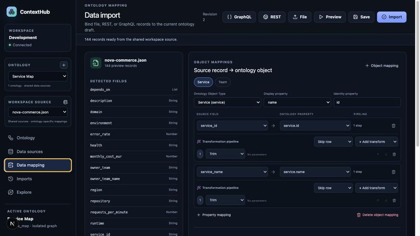Click the Identity property input field

pyautogui.click(x=367, y=102)
